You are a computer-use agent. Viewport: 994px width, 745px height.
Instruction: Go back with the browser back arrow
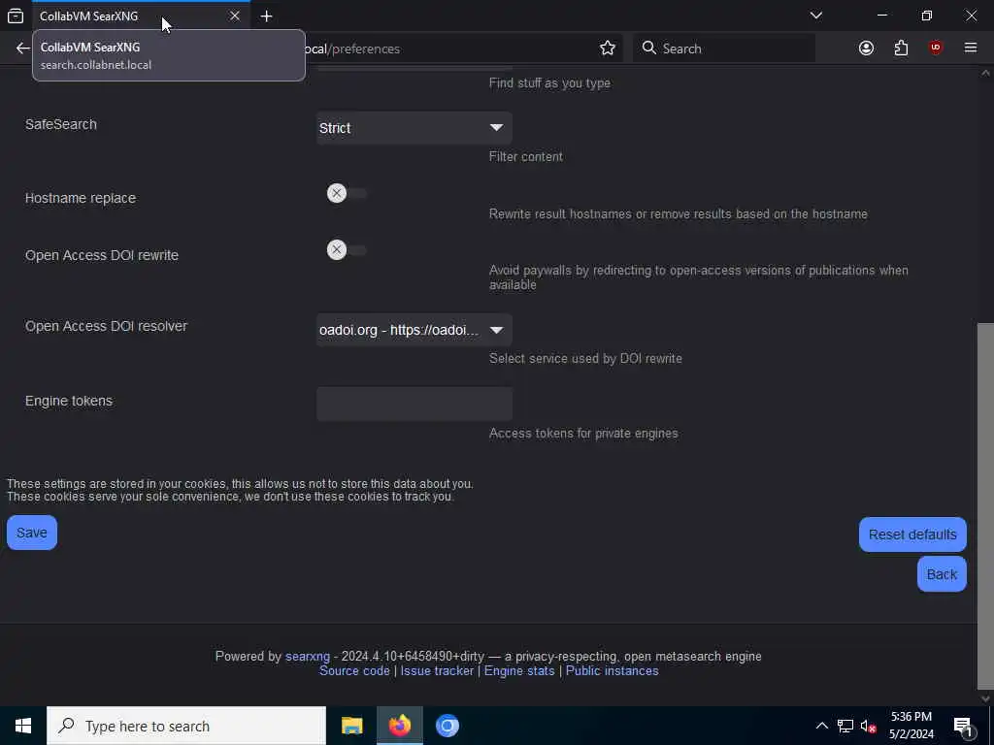[23, 49]
